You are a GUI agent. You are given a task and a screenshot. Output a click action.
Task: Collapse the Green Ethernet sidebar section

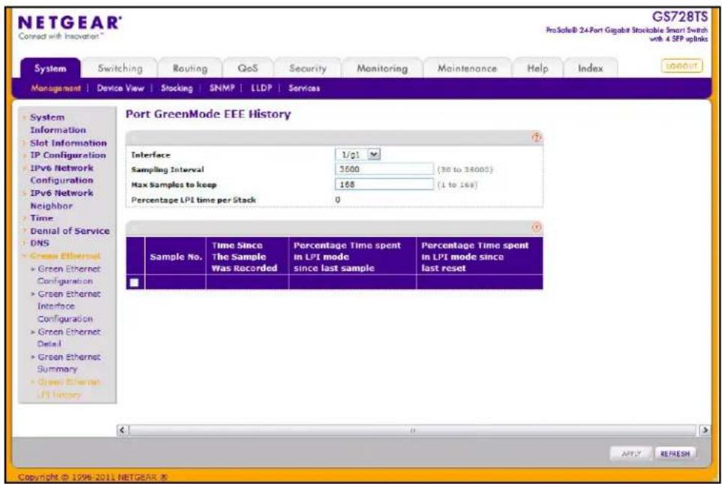[65, 256]
